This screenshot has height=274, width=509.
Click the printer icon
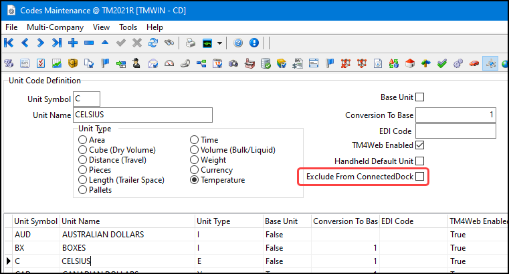[191, 43]
